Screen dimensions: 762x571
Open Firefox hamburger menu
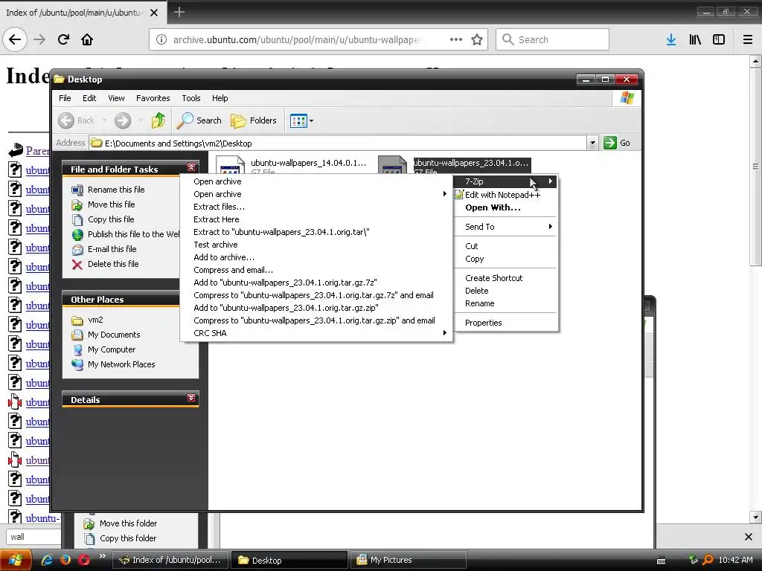[x=748, y=39]
